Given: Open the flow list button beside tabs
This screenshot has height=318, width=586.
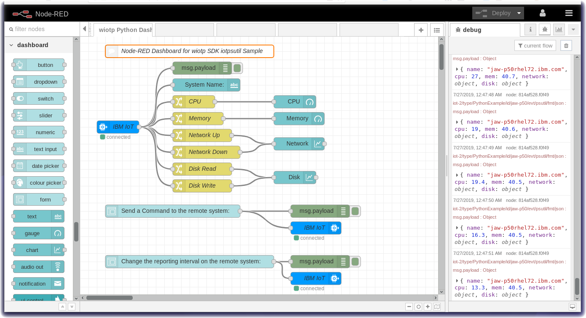Looking at the screenshot, I should 437,30.
